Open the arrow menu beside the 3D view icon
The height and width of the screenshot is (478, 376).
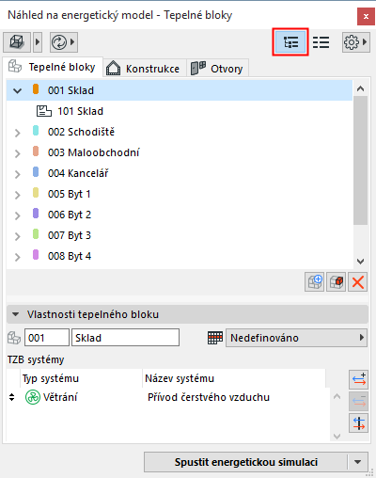(38, 42)
